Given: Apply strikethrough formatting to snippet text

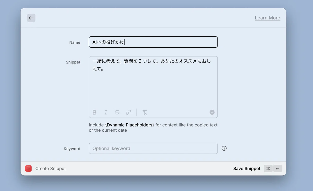Looking at the screenshot, I should [x=117, y=112].
